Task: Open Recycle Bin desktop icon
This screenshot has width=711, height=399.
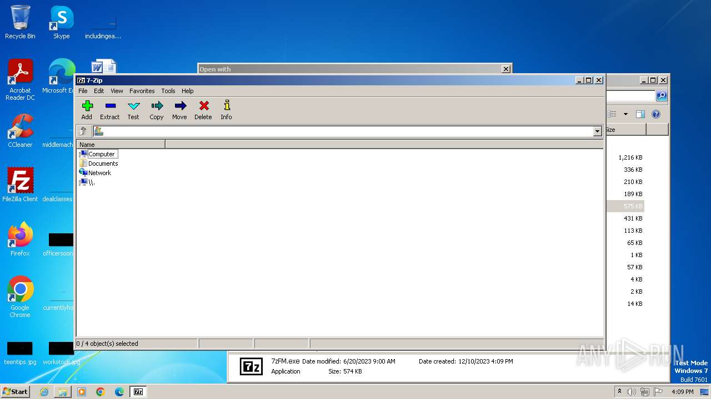Action: (x=20, y=23)
